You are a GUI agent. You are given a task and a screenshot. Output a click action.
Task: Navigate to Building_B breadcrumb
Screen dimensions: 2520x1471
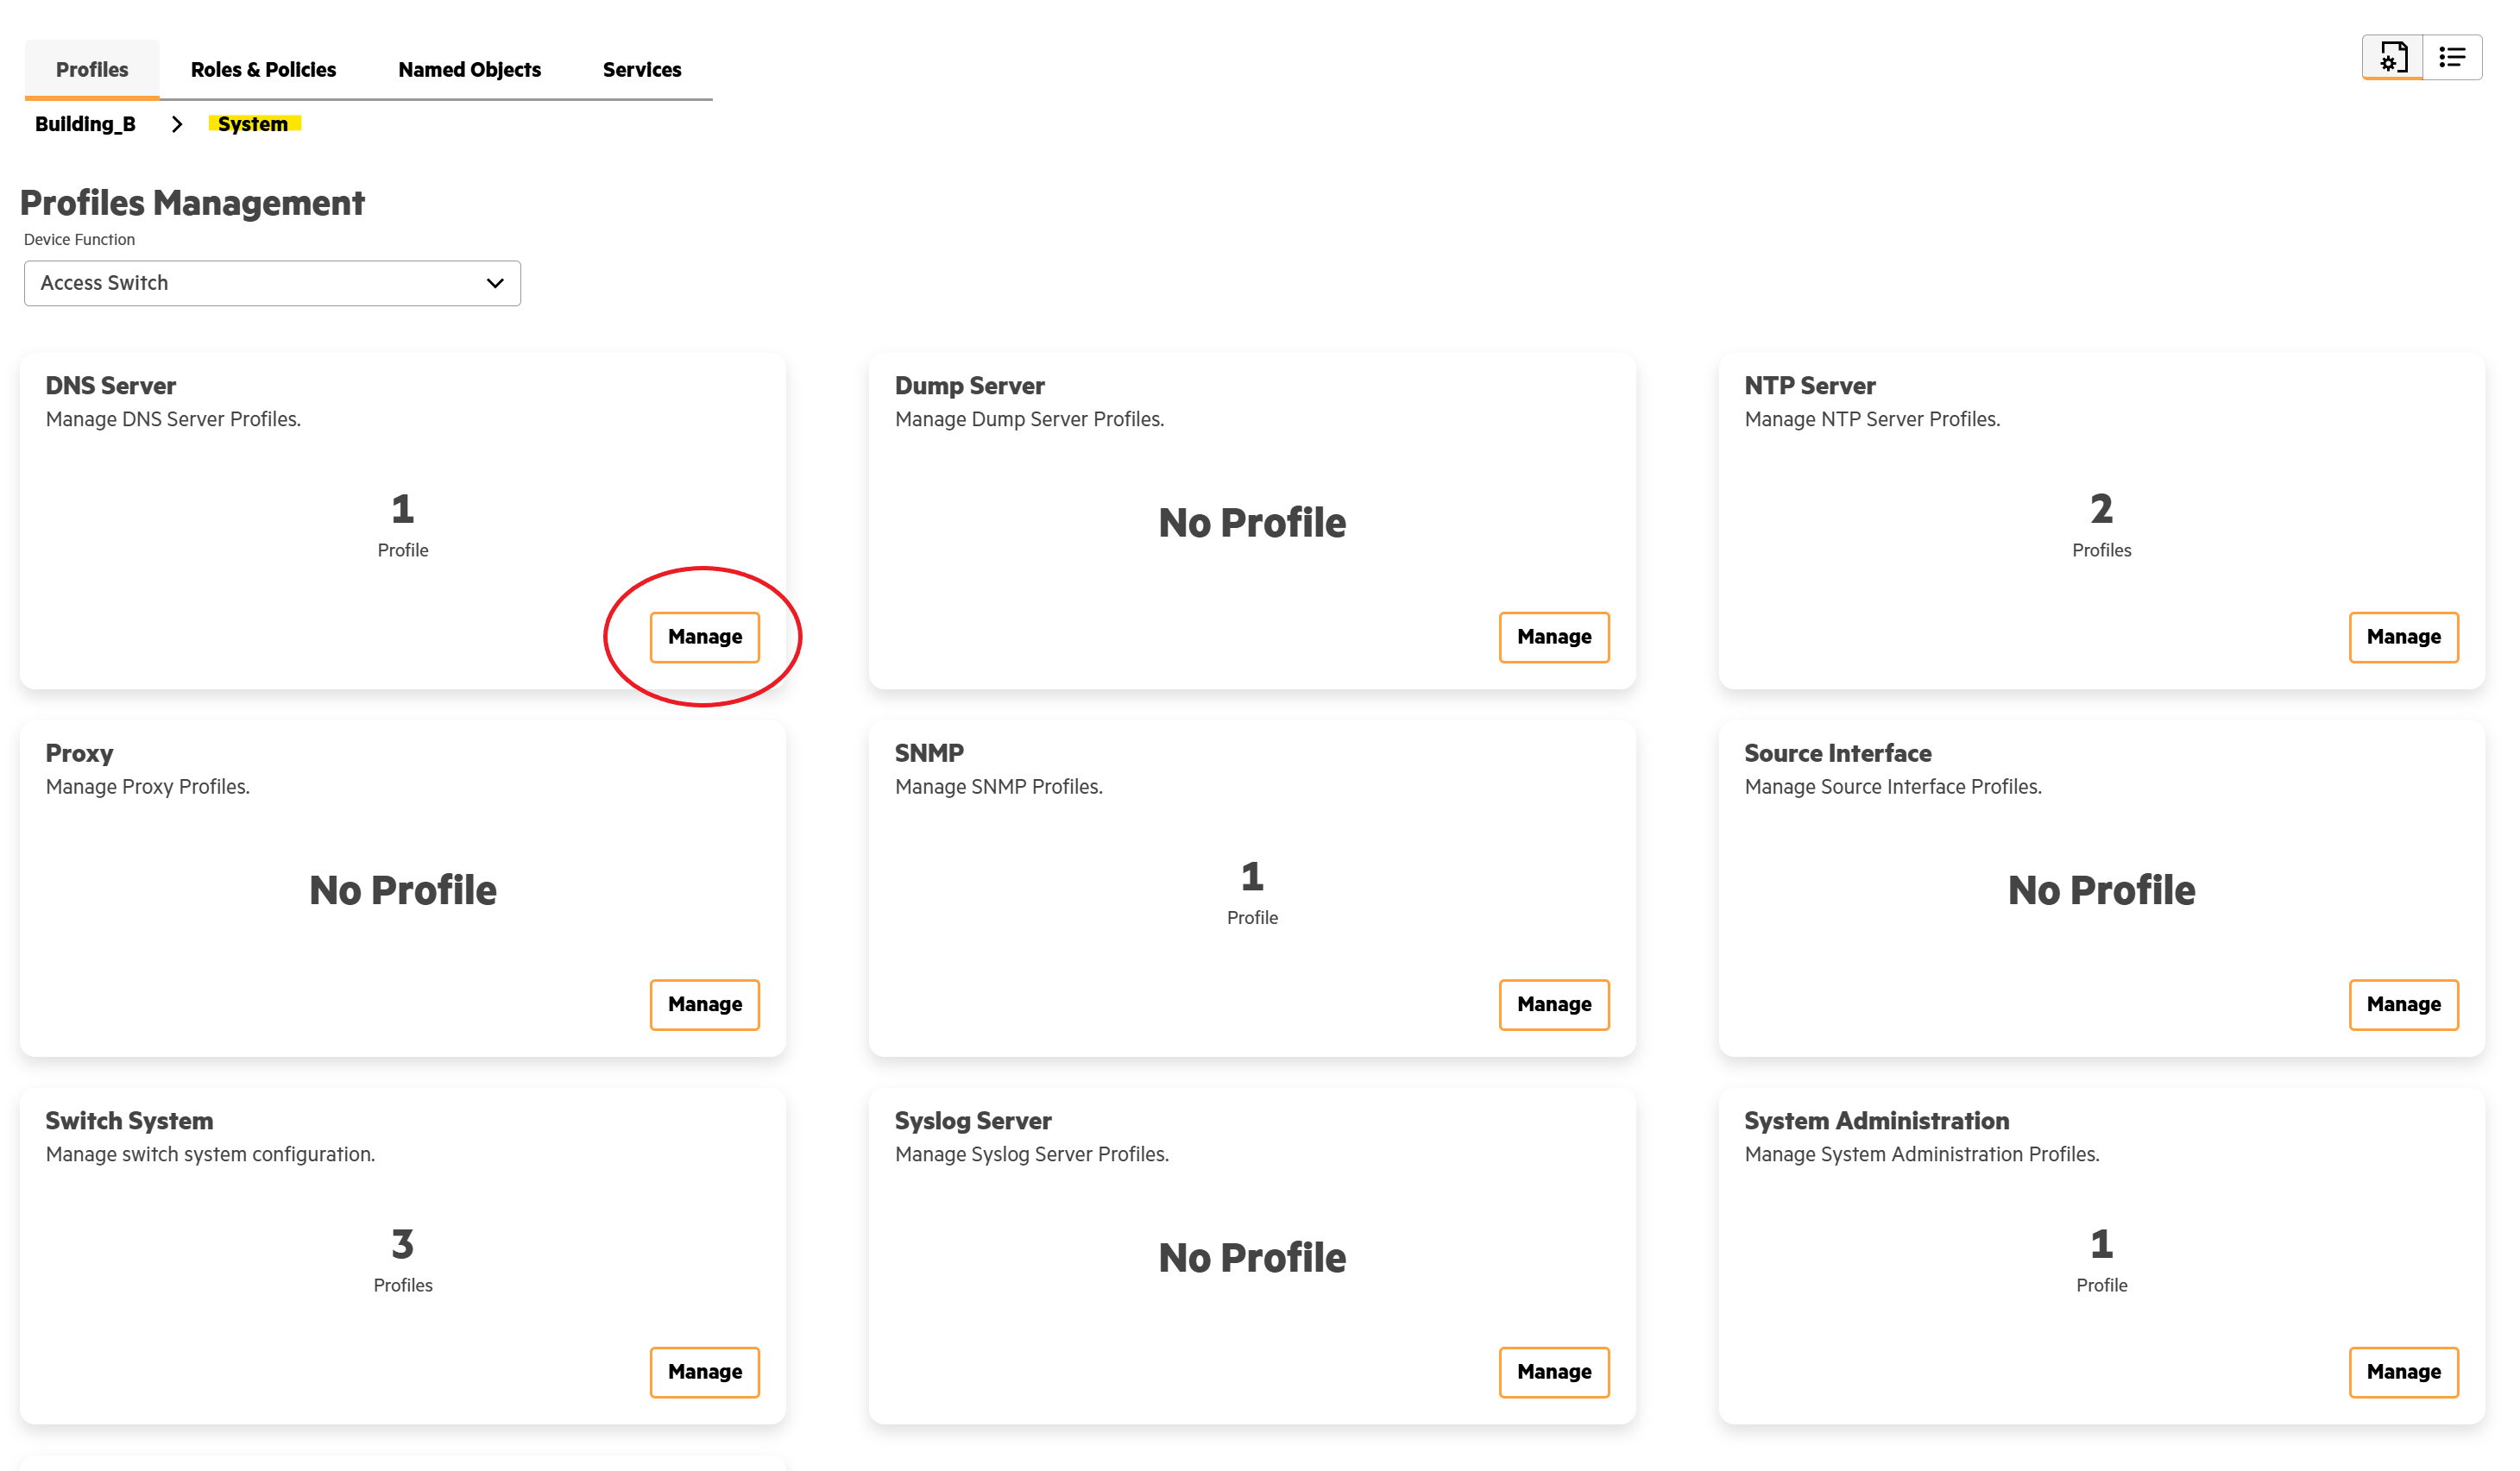85,124
